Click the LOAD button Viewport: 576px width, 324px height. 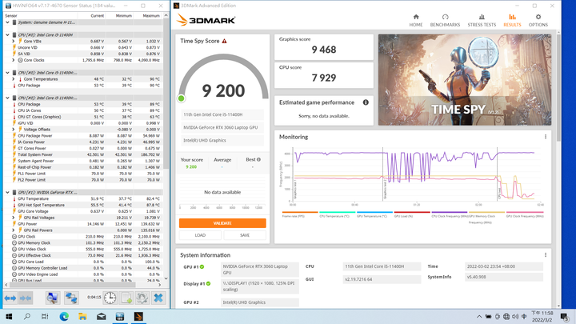click(x=200, y=235)
